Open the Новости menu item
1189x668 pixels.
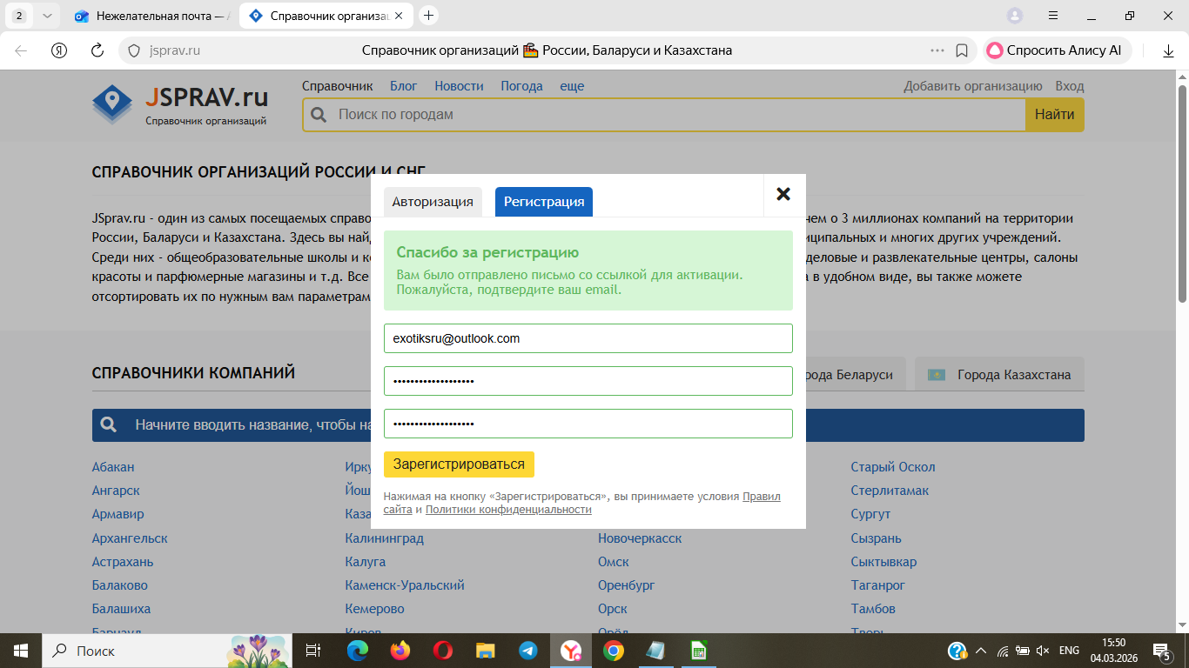point(459,86)
